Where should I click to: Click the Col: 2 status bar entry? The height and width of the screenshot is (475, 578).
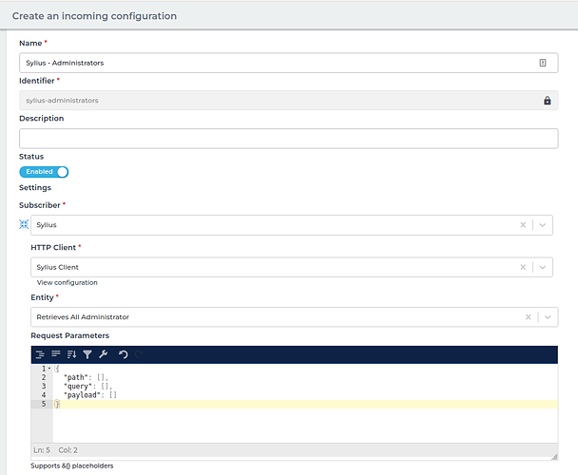[68, 450]
